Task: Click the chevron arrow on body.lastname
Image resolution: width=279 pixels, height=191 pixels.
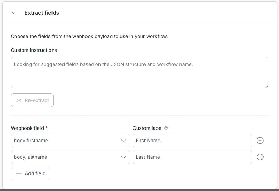Action: point(124,157)
